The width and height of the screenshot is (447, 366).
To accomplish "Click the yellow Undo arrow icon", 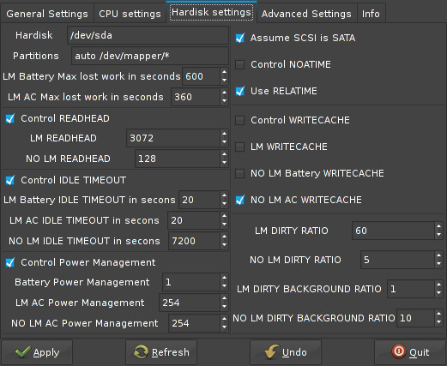I will click(x=272, y=351).
